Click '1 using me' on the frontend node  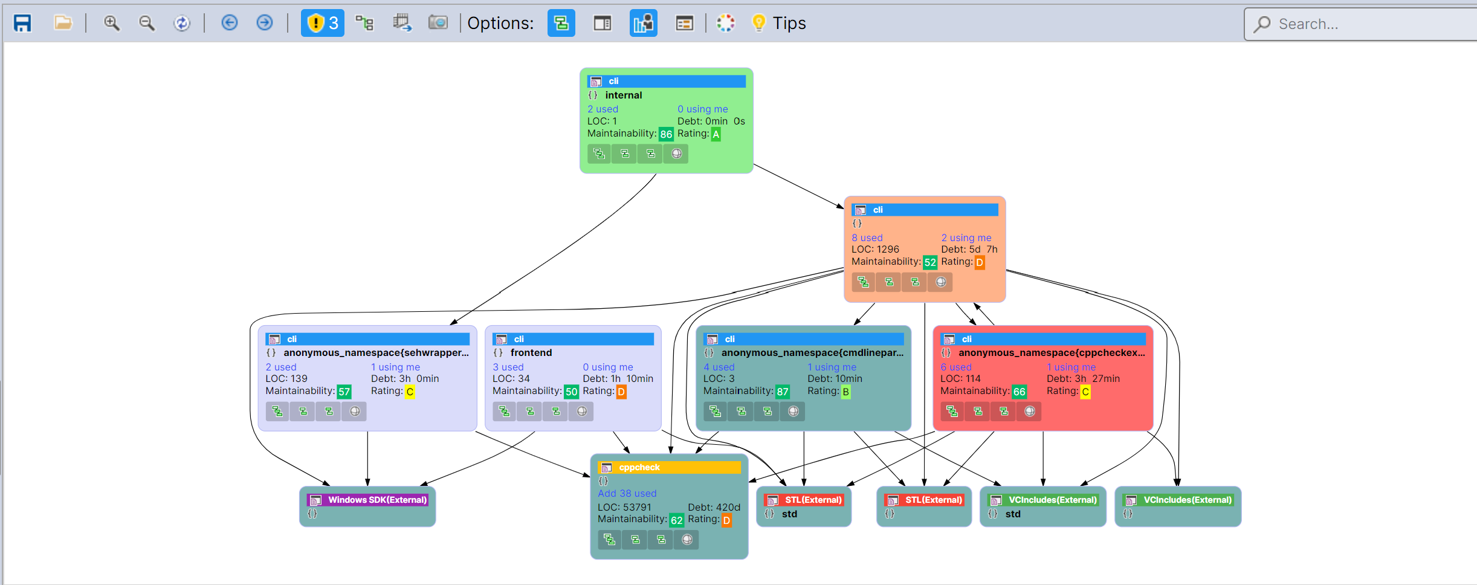607,367
